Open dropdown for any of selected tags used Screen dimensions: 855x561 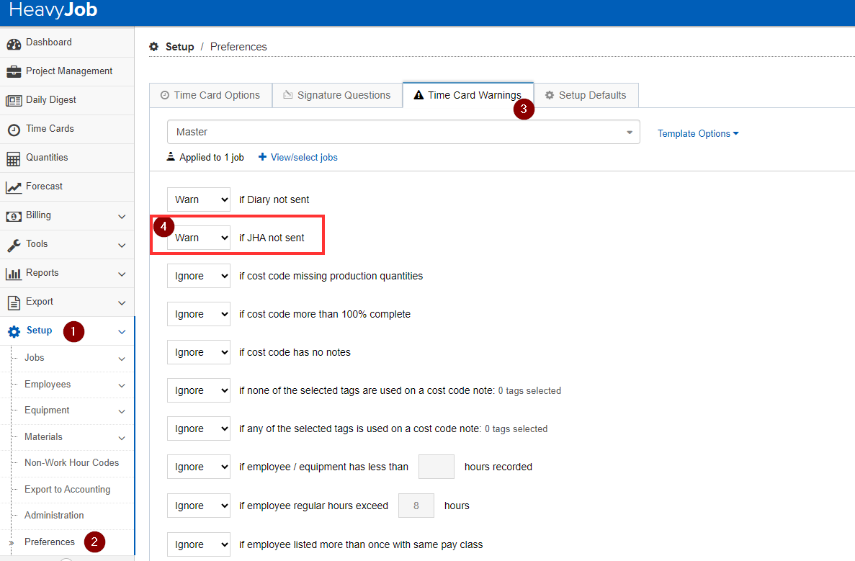pos(199,428)
